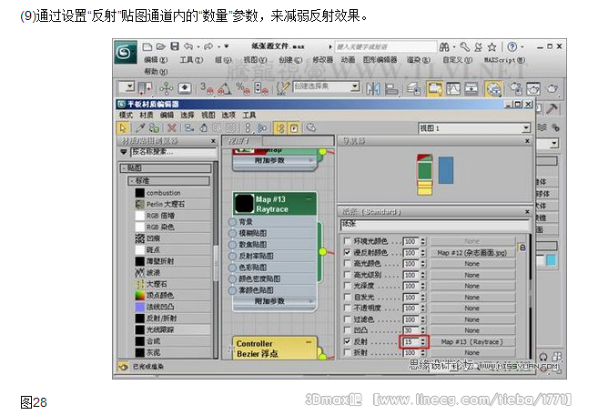The height and width of the screenshot is (415, 598).
Task: Click the Map #12 (杂志画面.jpg) map button
Action: pyautogui.click(x=472, y=252)
